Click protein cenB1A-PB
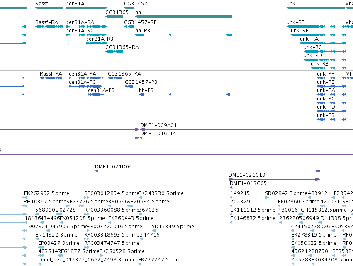Screen dimensions: 353x266 (96, 95)
